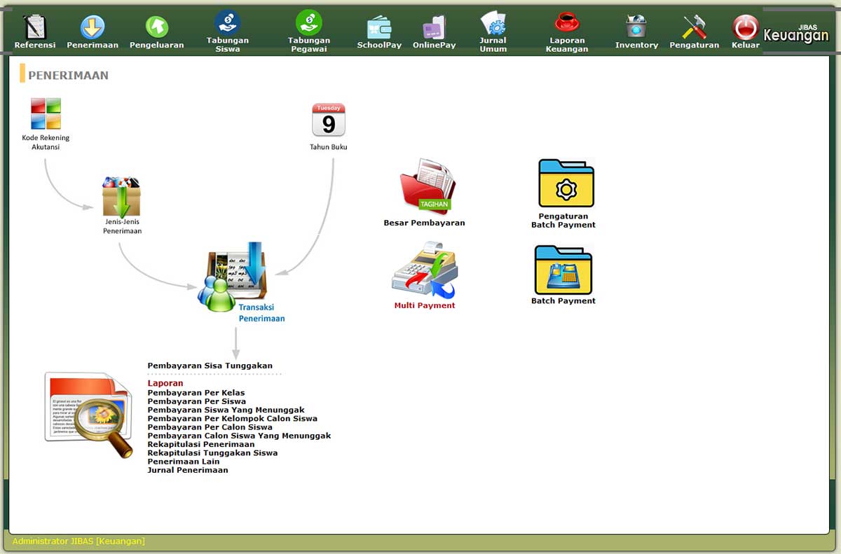Open the Batch Payment folder icon
This screenshot has height=554, width=841.
[x=563, y=270]
